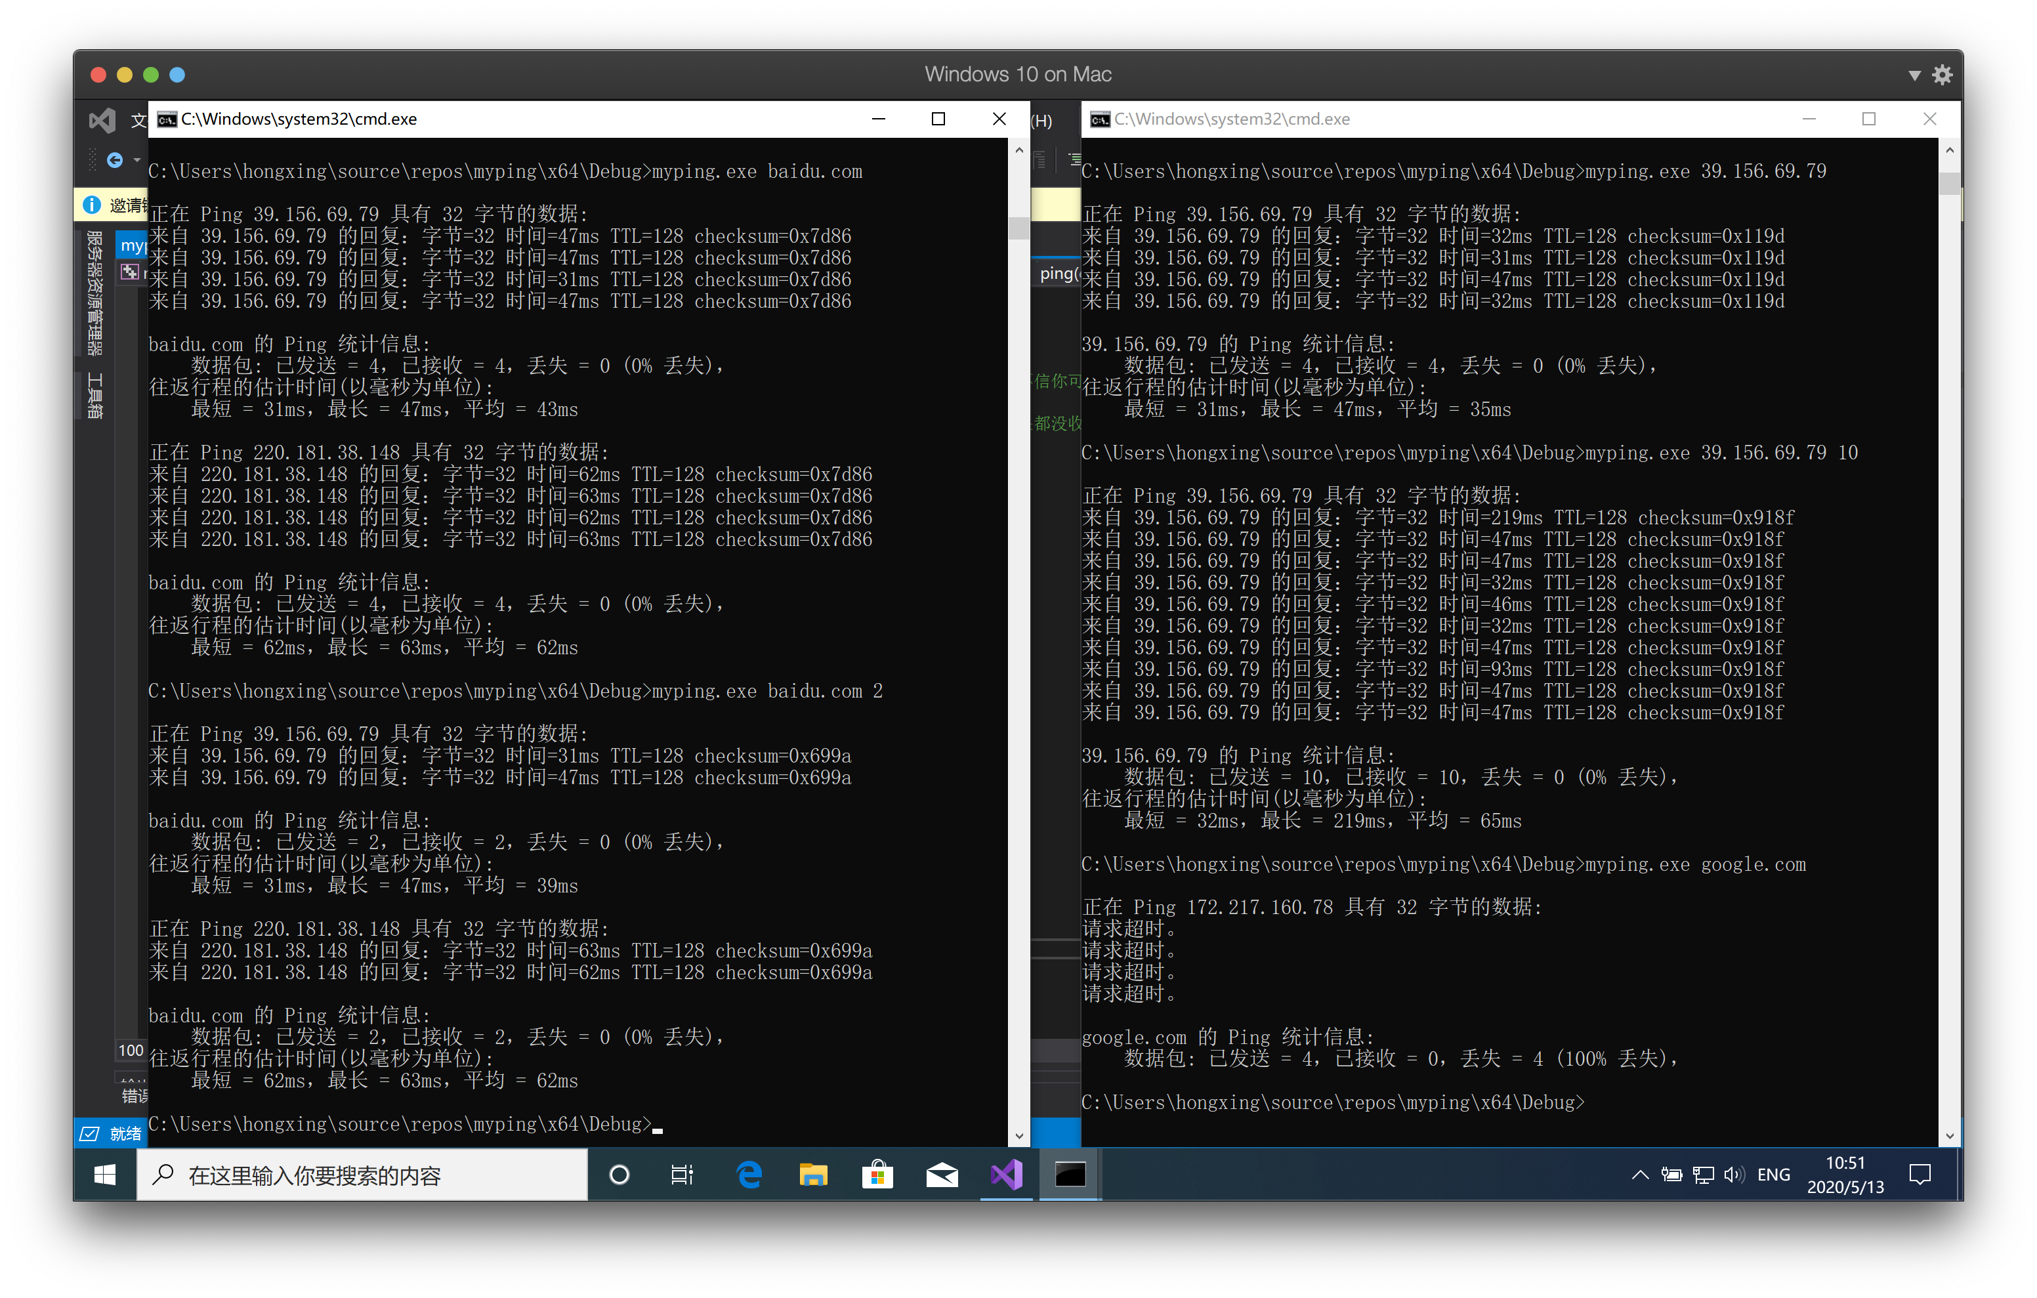The height and width of the screenshot is (1298, 2037).
Task: Click the Windows Start button
Action: click(105, 1175)
